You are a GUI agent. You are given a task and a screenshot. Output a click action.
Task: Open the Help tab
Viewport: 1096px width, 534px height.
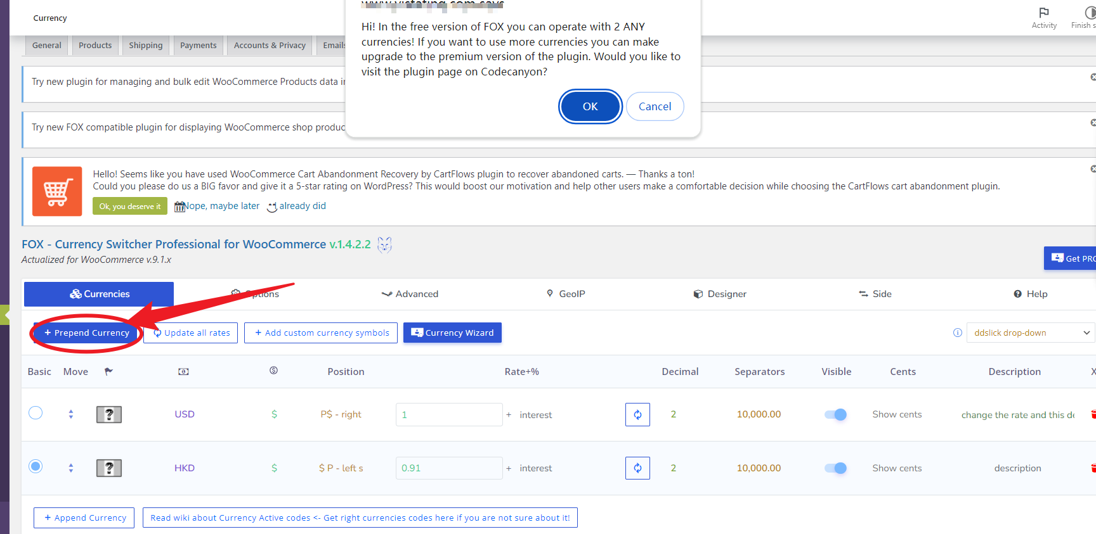point(1031,294)
